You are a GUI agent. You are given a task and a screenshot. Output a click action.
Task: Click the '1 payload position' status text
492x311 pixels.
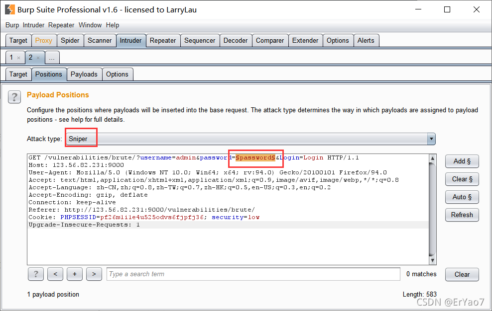(x=53, y=295)
